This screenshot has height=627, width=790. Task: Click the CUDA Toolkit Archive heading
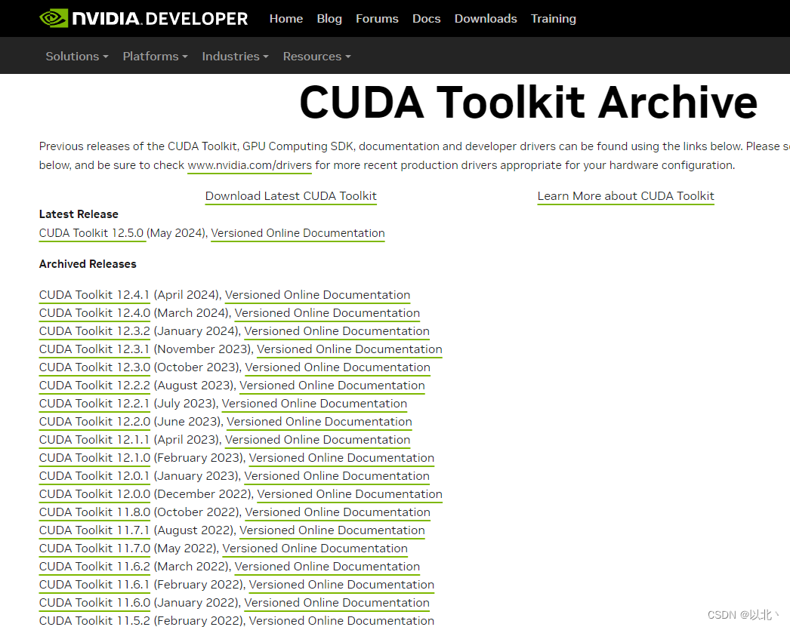point(529,102)
